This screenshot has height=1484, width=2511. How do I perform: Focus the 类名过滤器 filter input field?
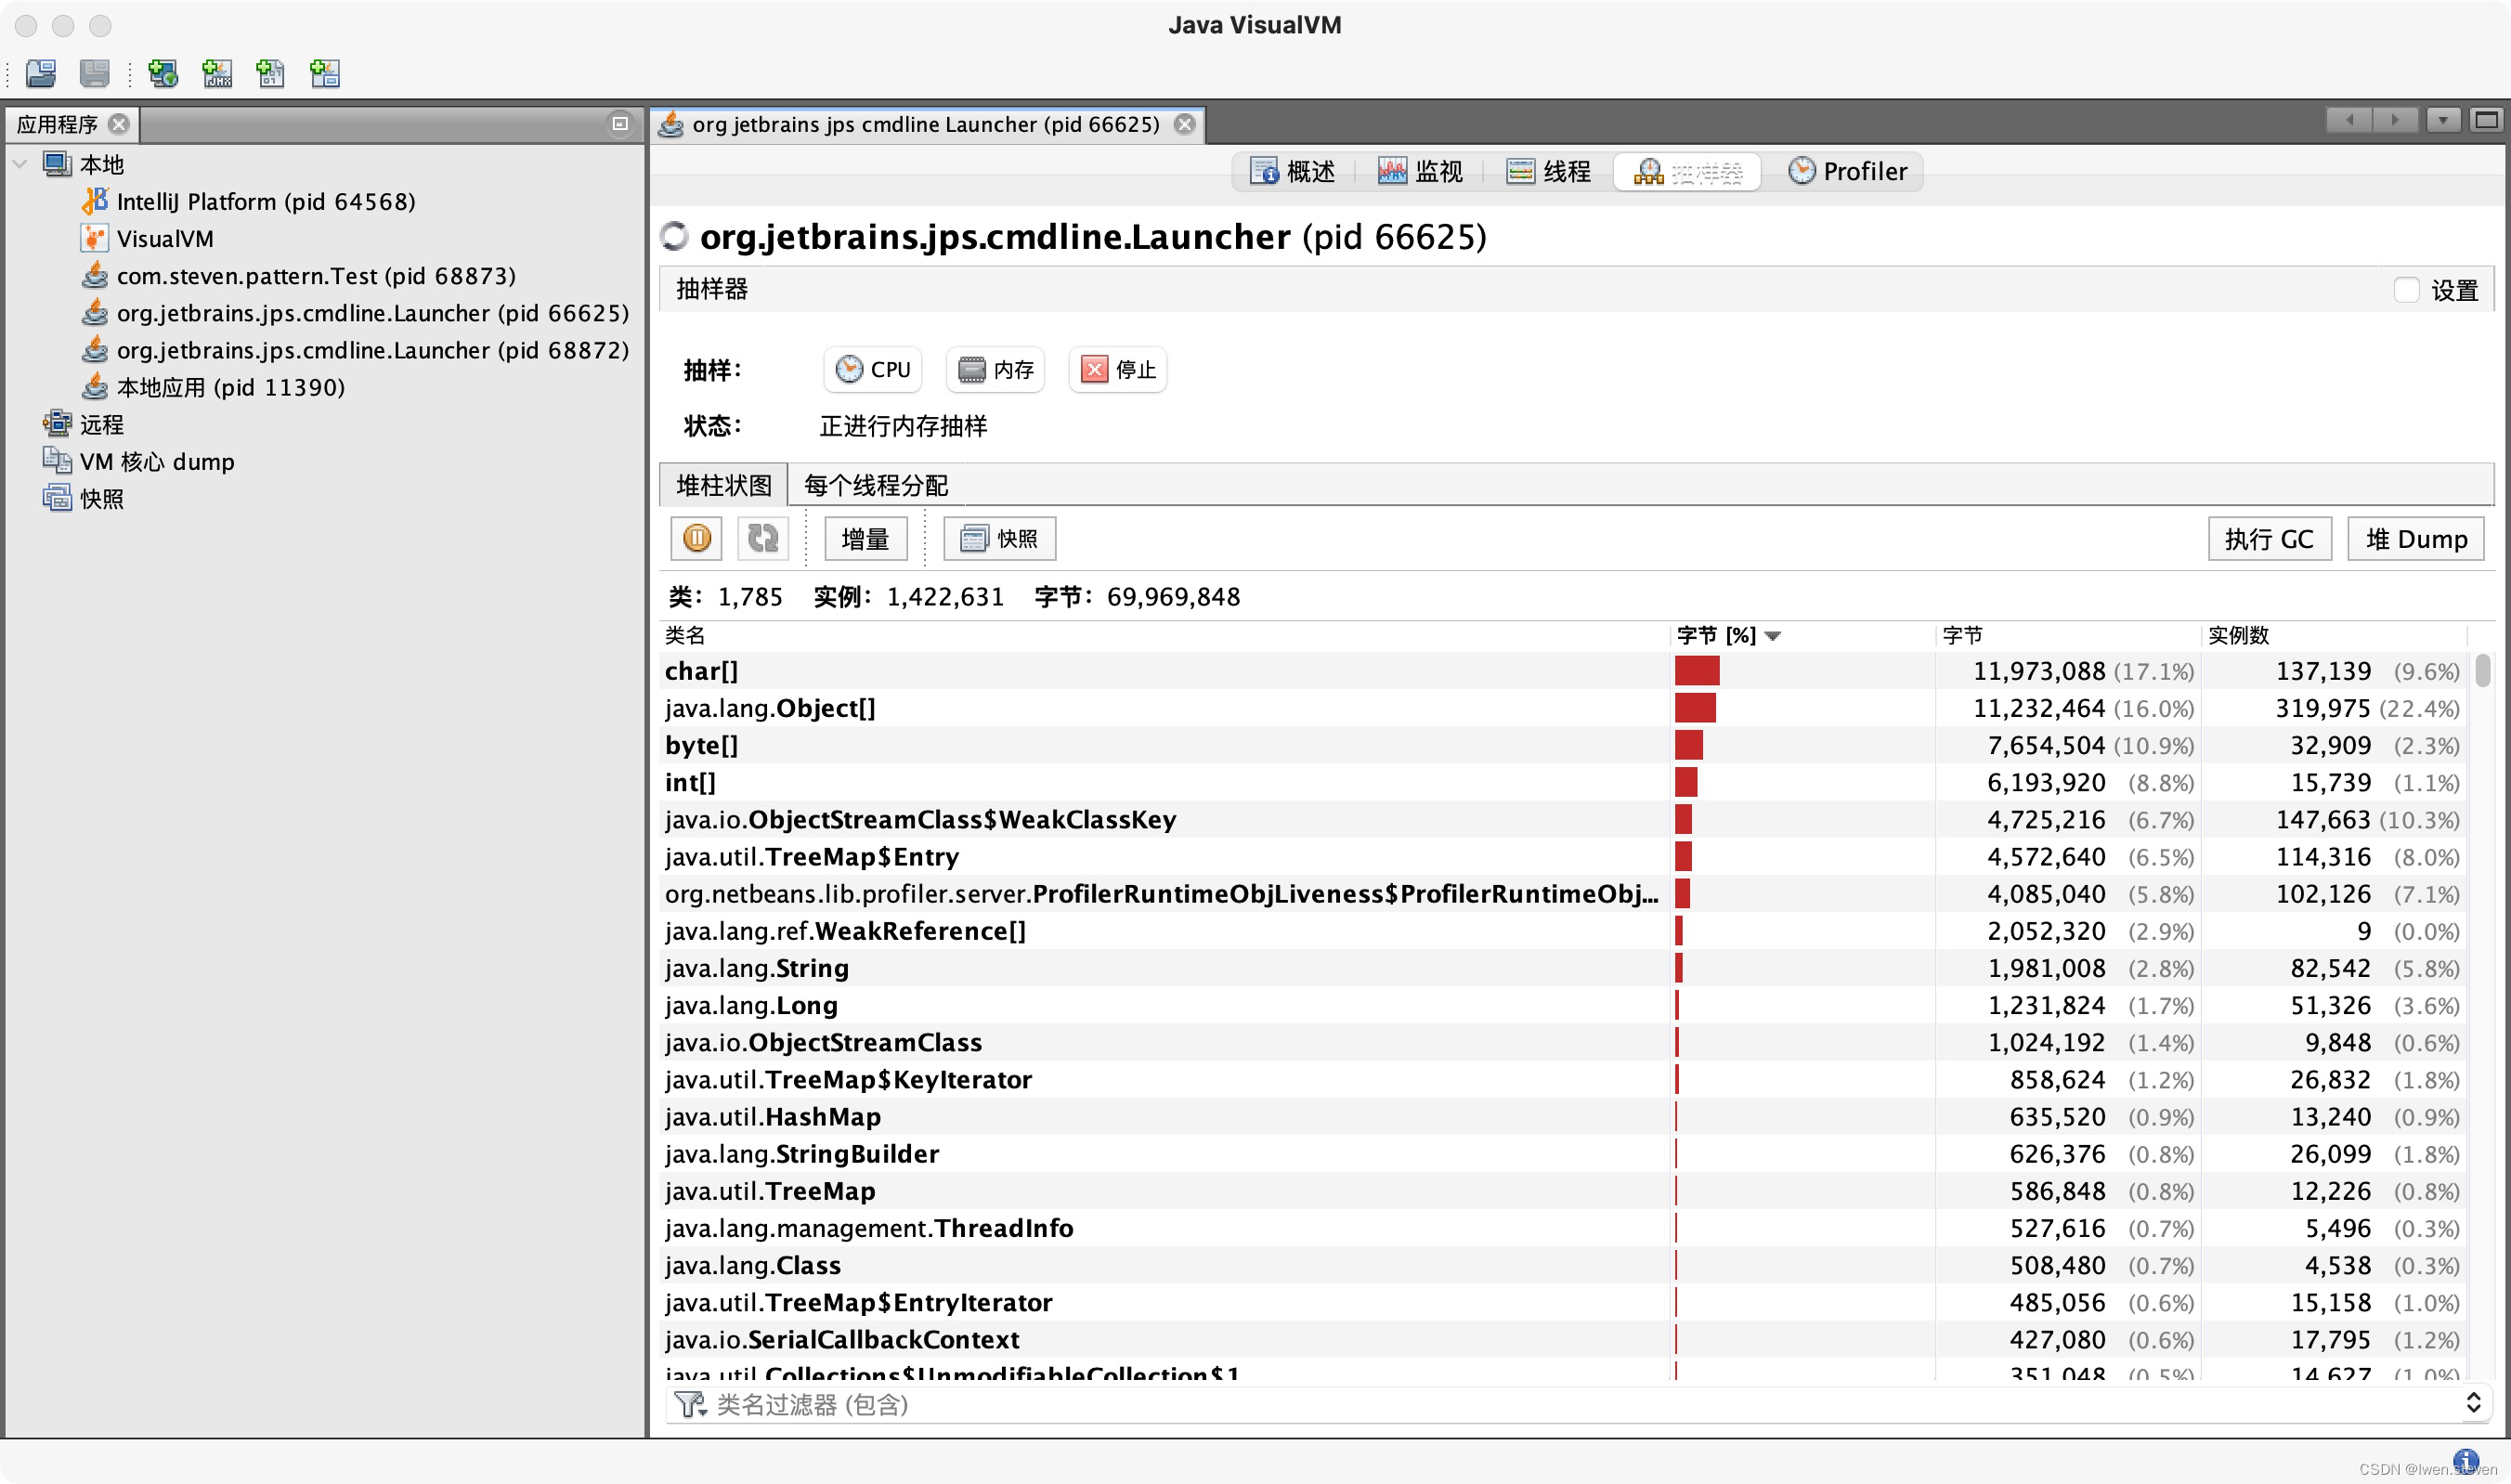click(1585, 1404)
